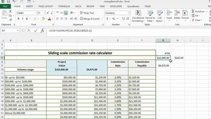Screen dimensions: 211x119
Task: Click the Cut scissors icon
Action: tap(10, 11)
